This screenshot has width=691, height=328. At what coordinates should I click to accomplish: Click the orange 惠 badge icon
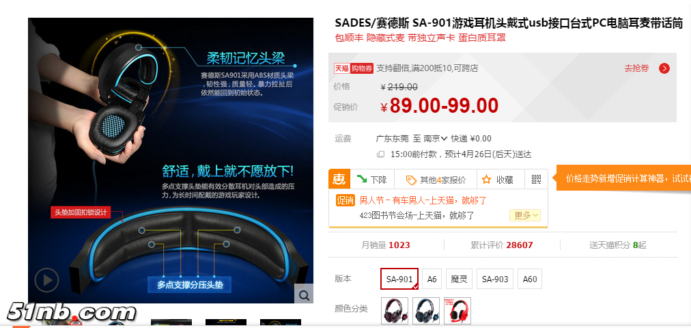(339, 179)
